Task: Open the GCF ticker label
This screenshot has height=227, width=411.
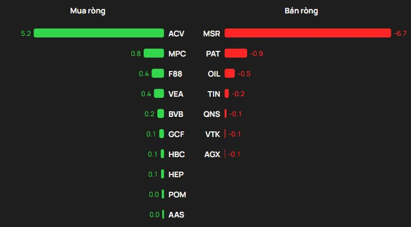Action: [177, 134]
